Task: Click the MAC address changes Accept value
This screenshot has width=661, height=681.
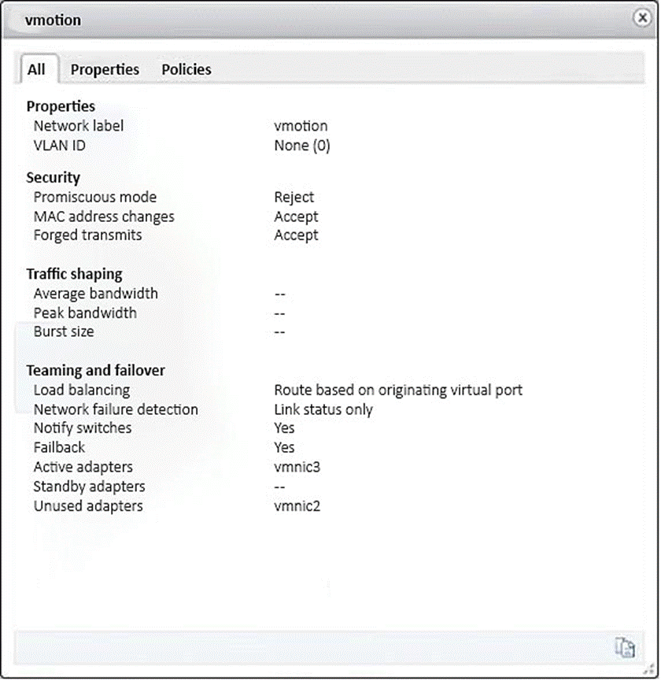Action: tap(296, 216)
